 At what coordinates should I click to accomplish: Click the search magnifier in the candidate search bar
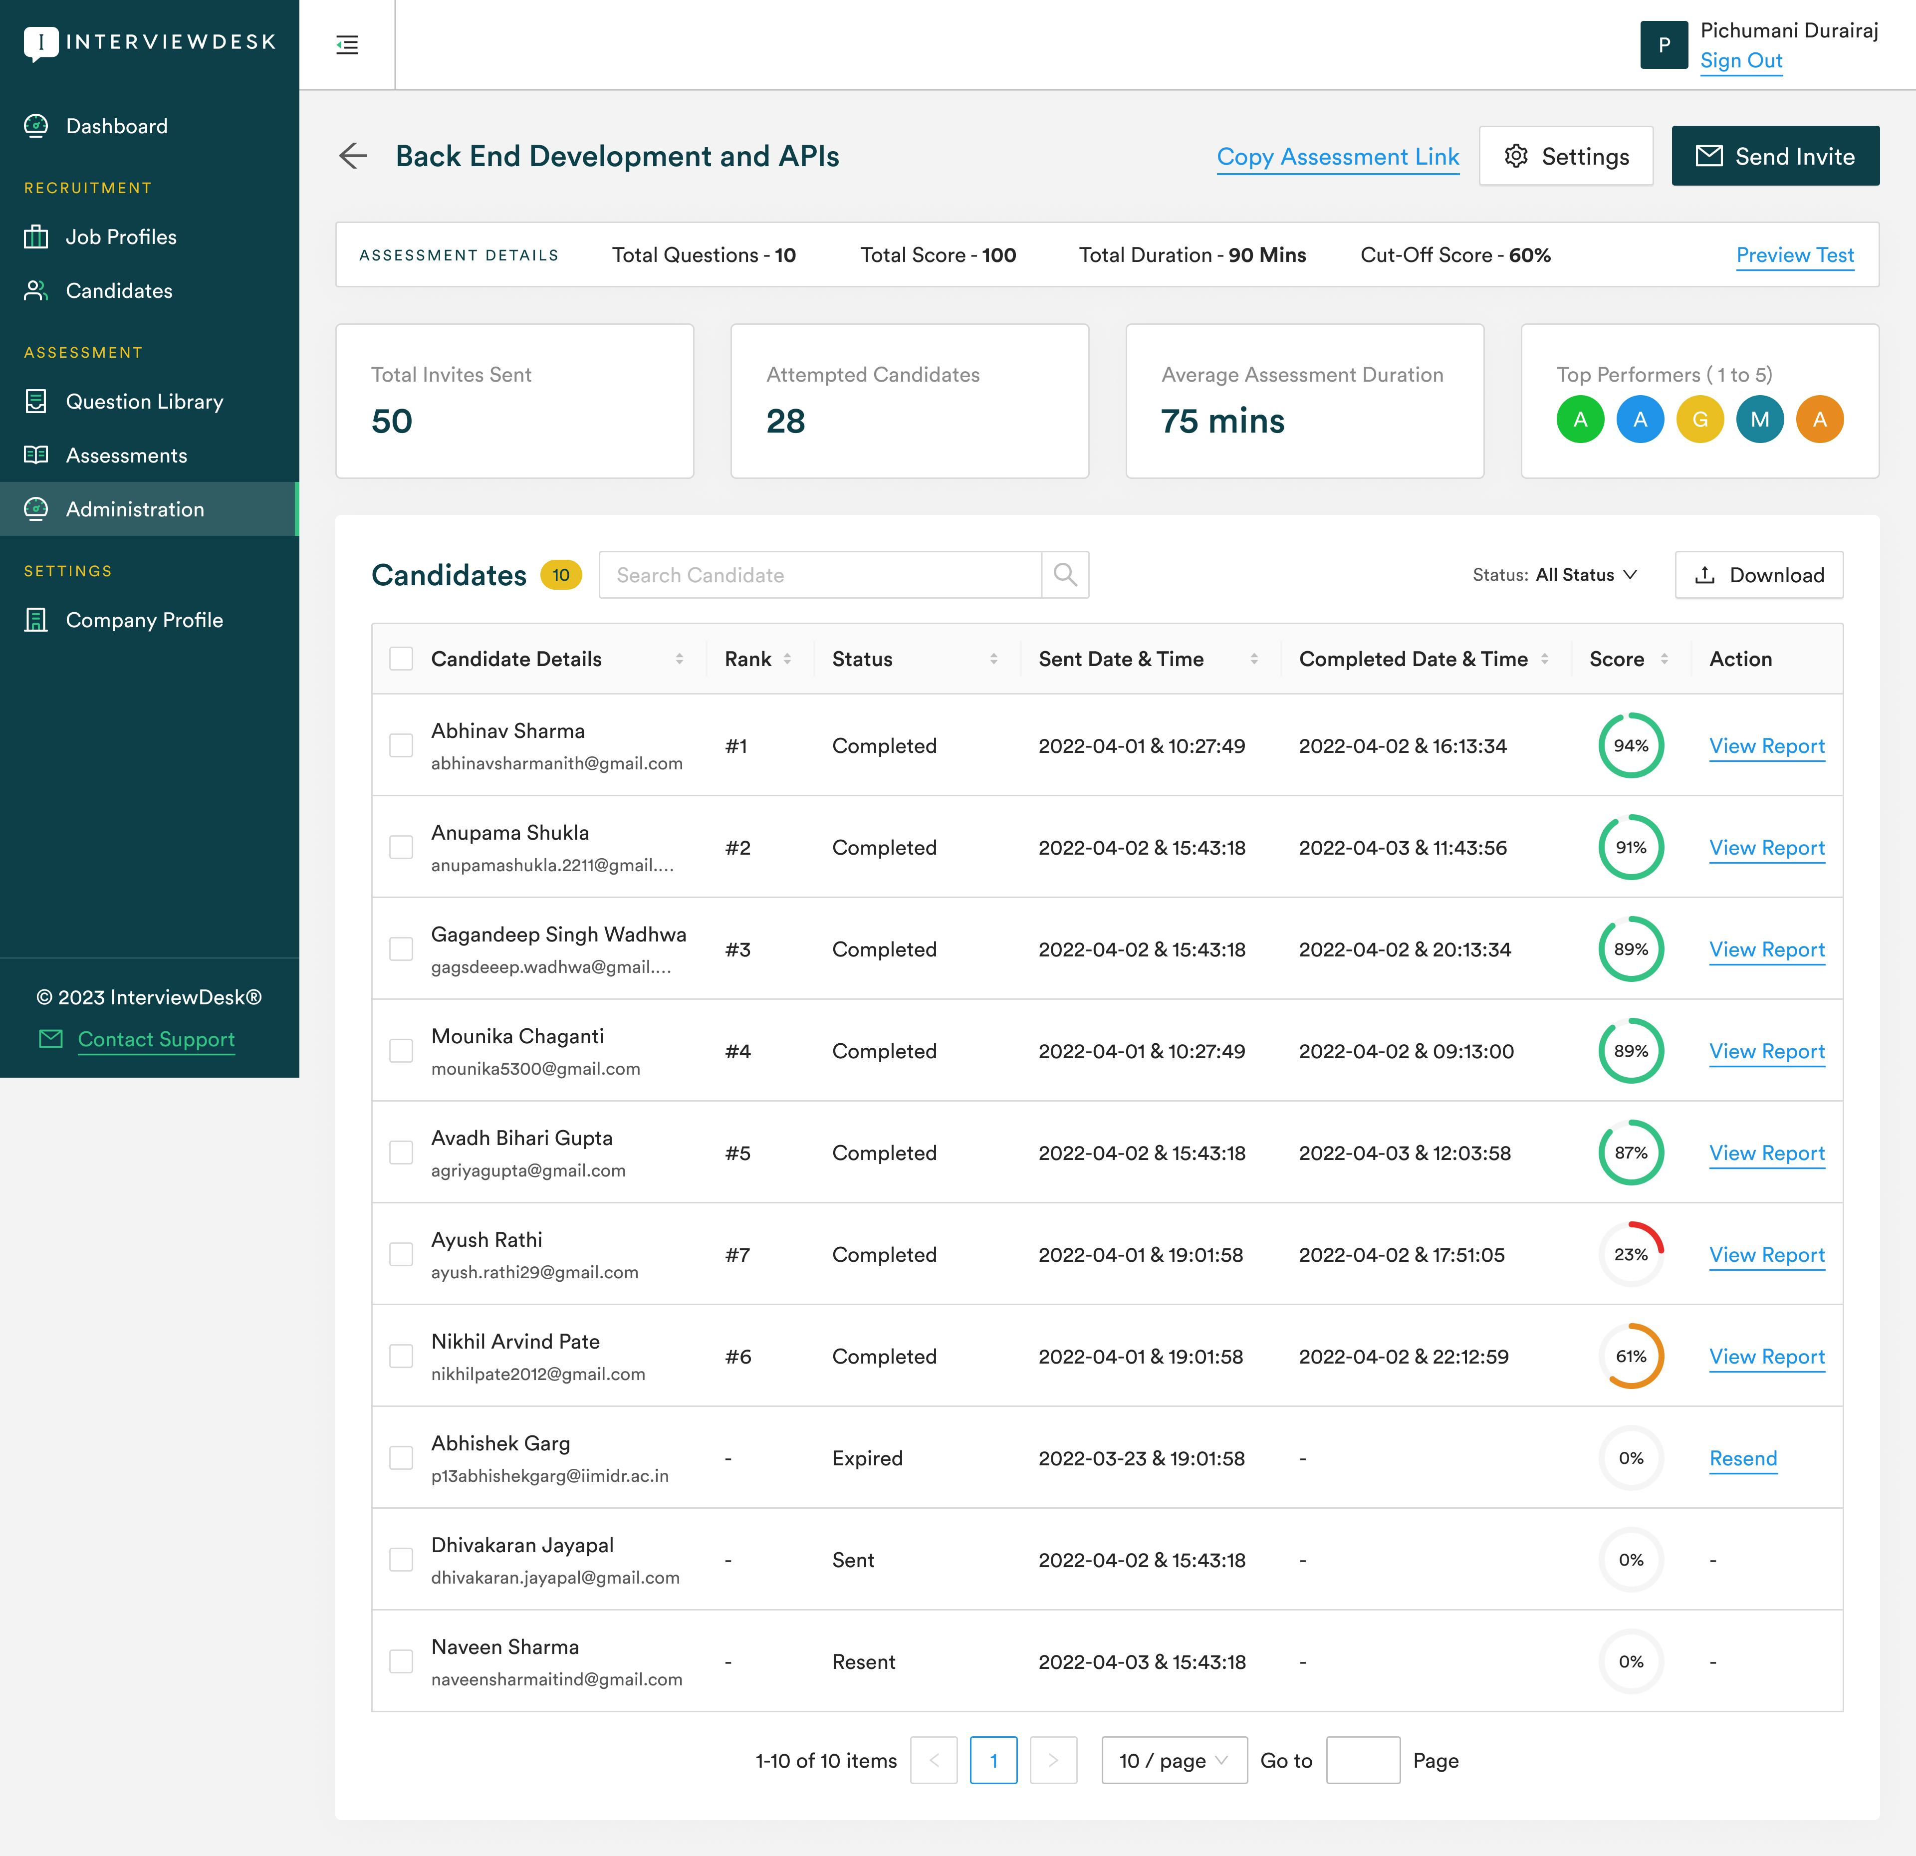tap(1065, 575)
